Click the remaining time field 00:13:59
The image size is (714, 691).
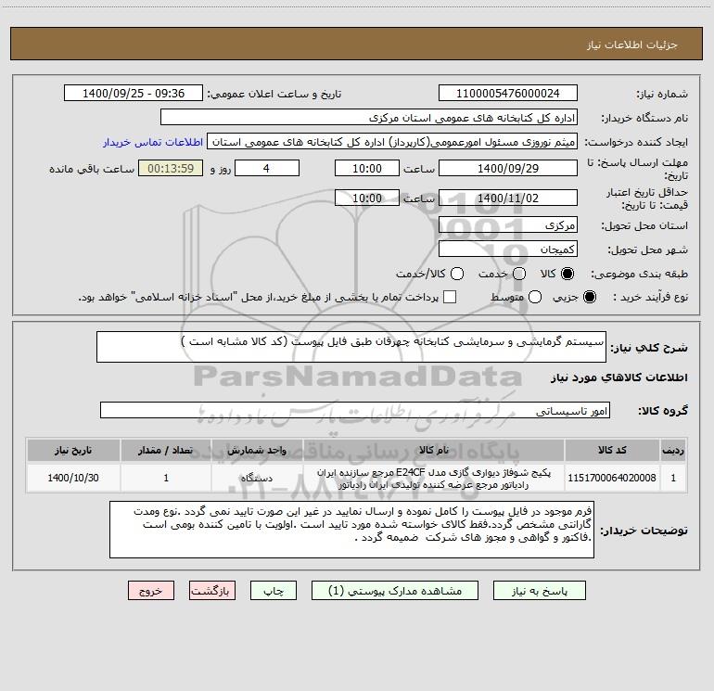[x=171, y=168]
